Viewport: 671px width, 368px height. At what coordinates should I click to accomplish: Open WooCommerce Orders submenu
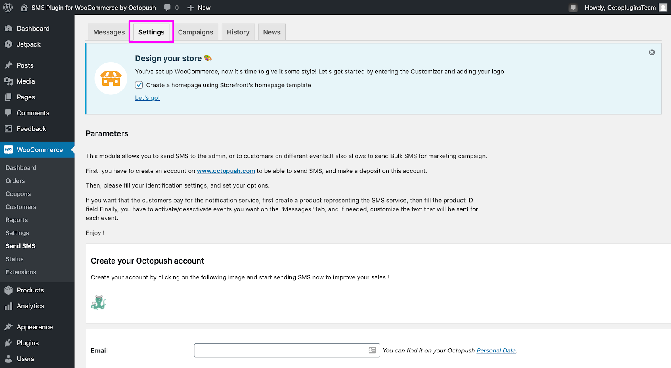pyautogui.click(x=15, y=181)
